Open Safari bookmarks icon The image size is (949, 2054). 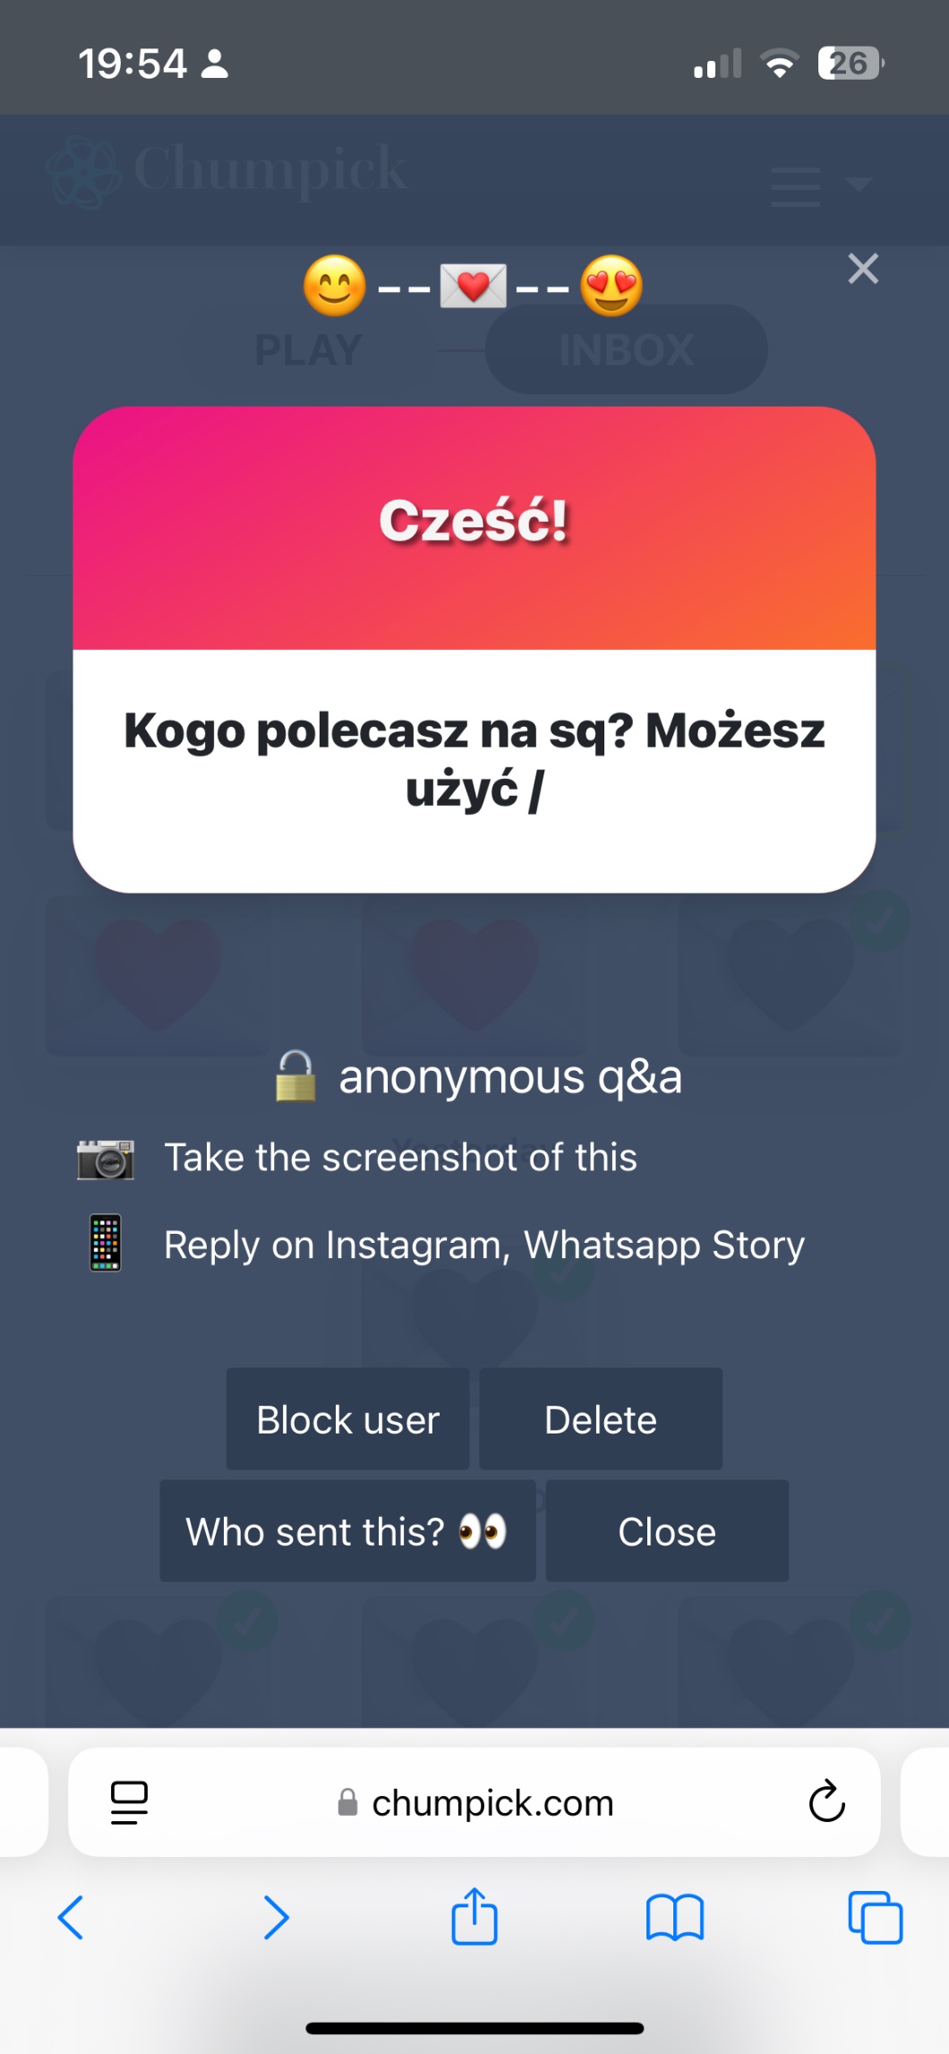[x=675, y=1917]
